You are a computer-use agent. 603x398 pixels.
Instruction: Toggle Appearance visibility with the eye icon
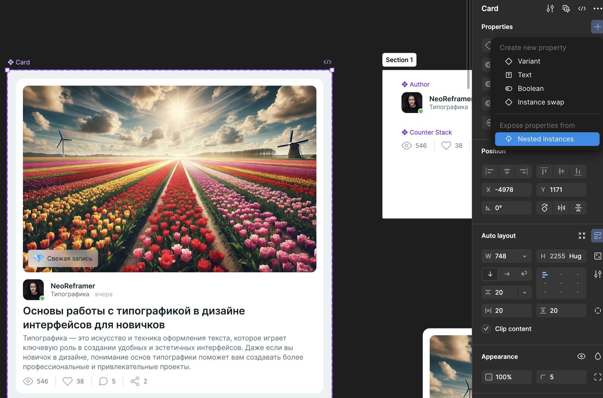point(581,357)
